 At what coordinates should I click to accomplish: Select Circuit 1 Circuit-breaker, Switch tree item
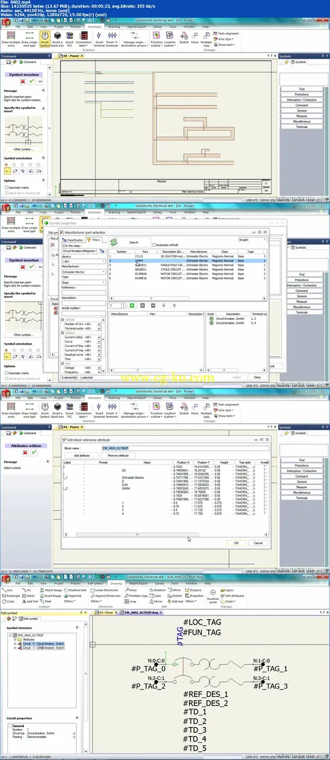click(44, 648)
